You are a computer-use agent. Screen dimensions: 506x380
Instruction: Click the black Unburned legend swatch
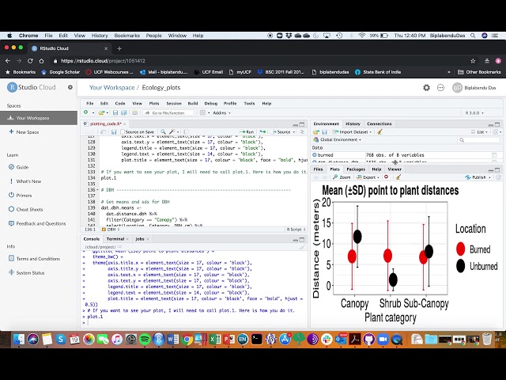click(x=460, y=266)
